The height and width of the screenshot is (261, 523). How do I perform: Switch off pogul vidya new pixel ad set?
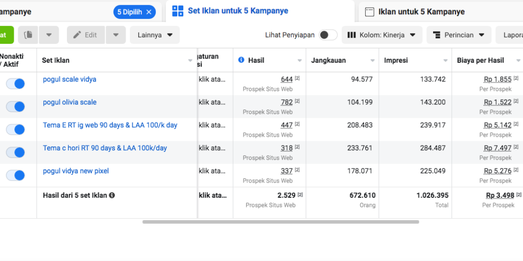coord(15,175)
